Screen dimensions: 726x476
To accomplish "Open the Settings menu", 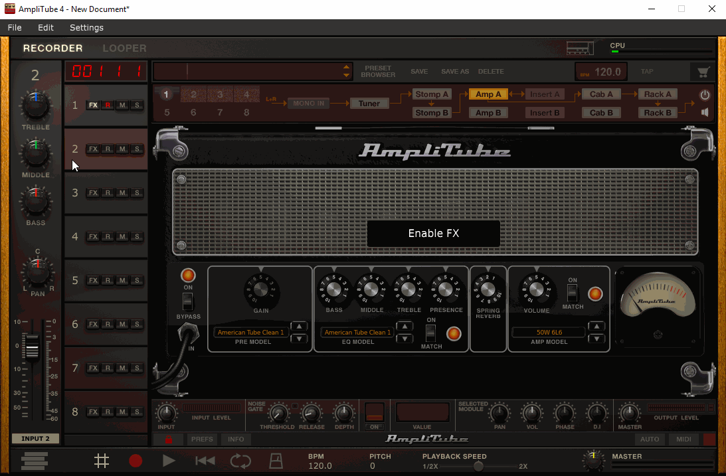I will click(86, 28).
